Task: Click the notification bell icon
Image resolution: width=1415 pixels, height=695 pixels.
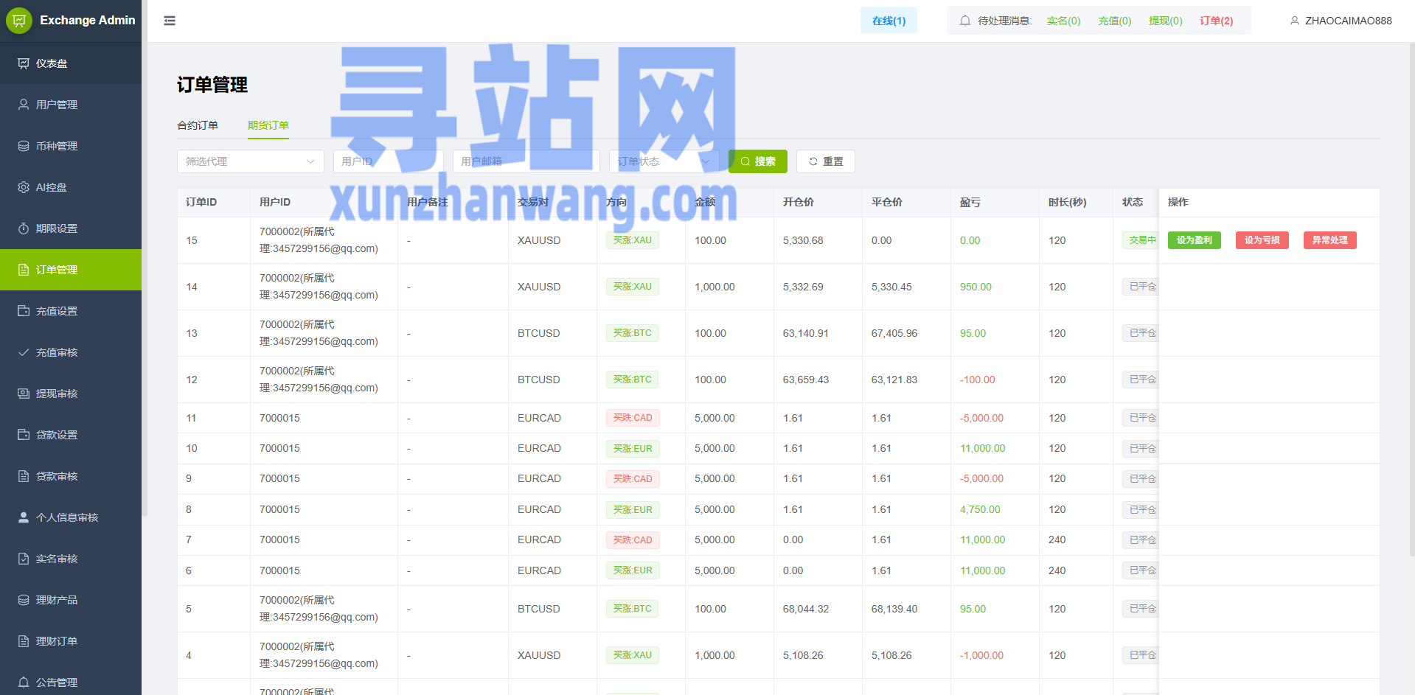Action: 964,21
